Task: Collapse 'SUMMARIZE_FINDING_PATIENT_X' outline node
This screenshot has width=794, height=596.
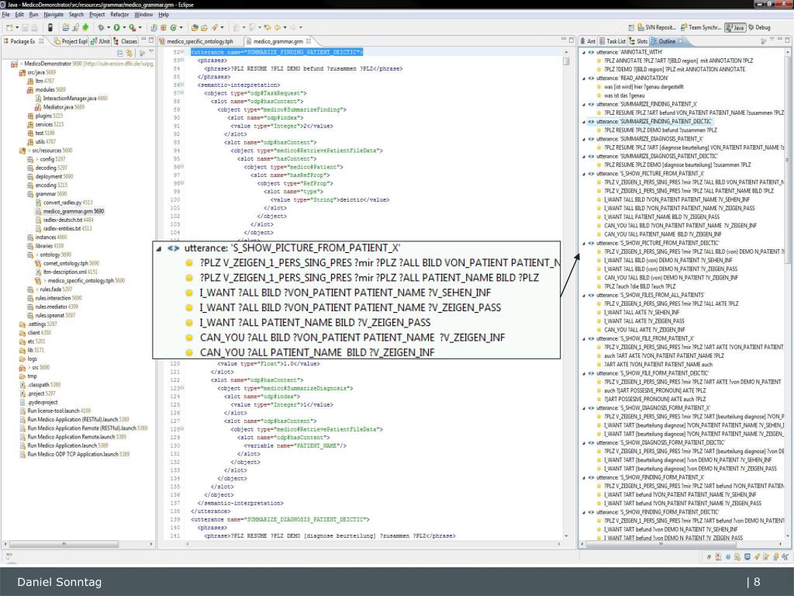Action: click(583, 105)
